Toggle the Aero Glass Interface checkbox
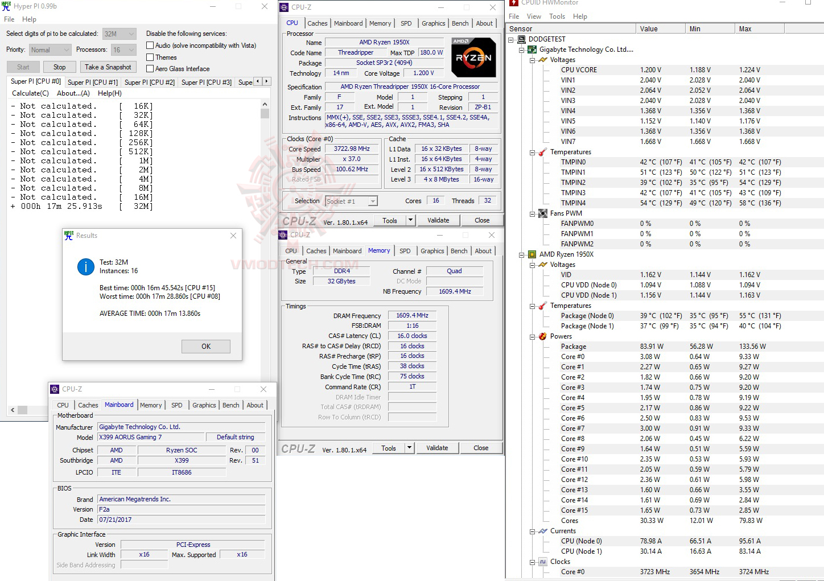Image resolution: width=824 pixels, height=581 pixels. coord(149,68)
